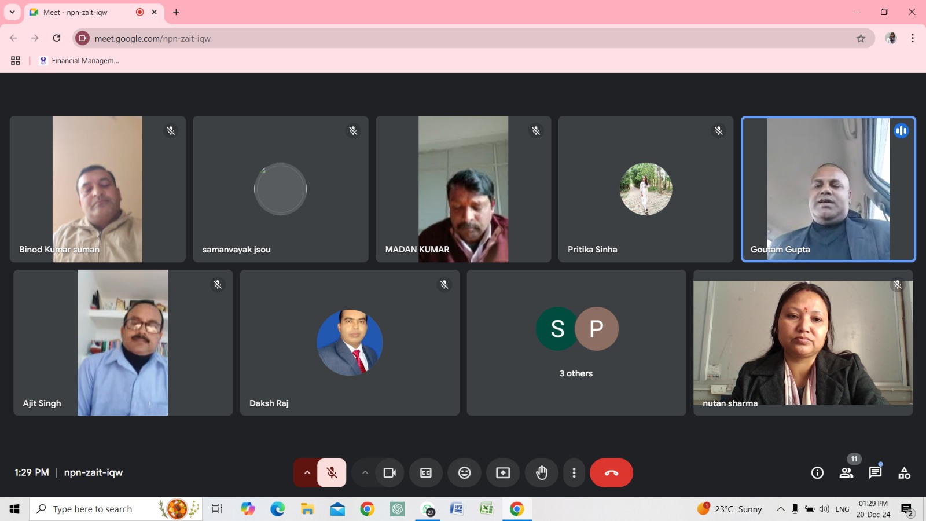Screen dimensions: 926x521
Task: Open ChatGPT app from taskbar
Action: tap(397, 509)
